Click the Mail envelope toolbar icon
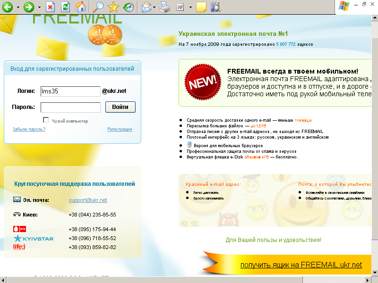This screenshot has height=283, width=378. click(146, 7)
